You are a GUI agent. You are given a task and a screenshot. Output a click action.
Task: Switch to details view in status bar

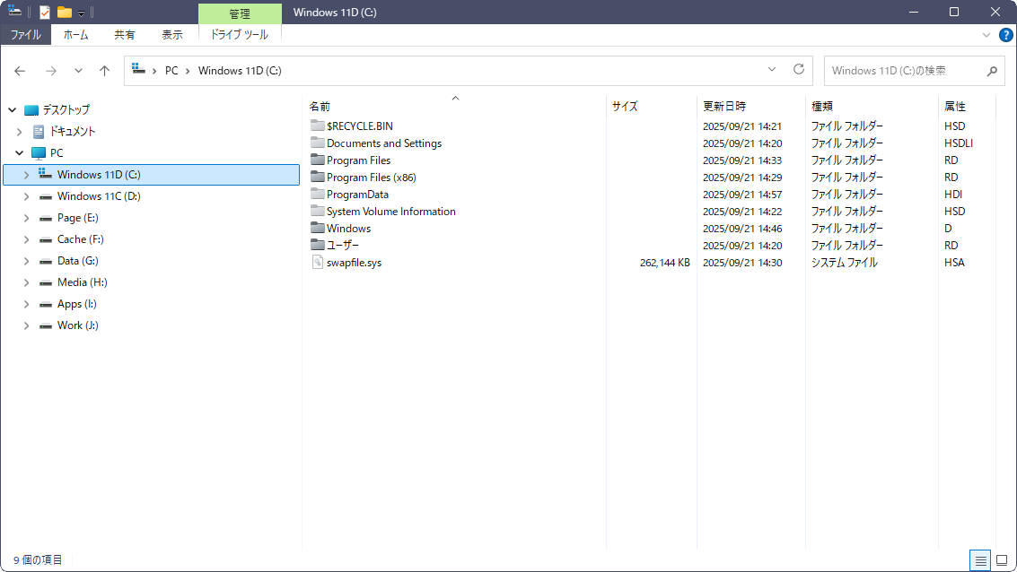tap(981, 560)
